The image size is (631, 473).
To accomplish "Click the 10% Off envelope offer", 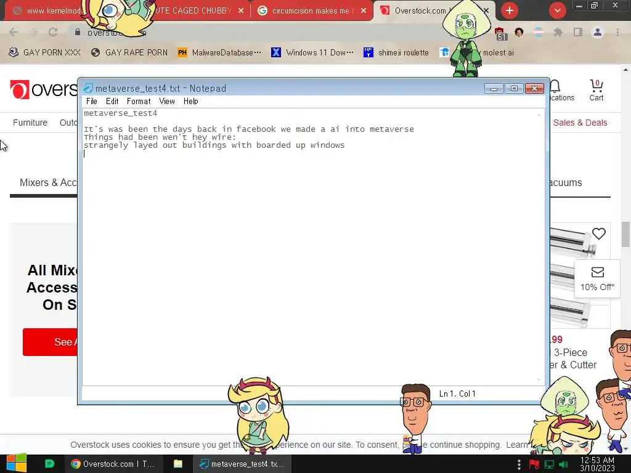I will click(x=597, y=279).
